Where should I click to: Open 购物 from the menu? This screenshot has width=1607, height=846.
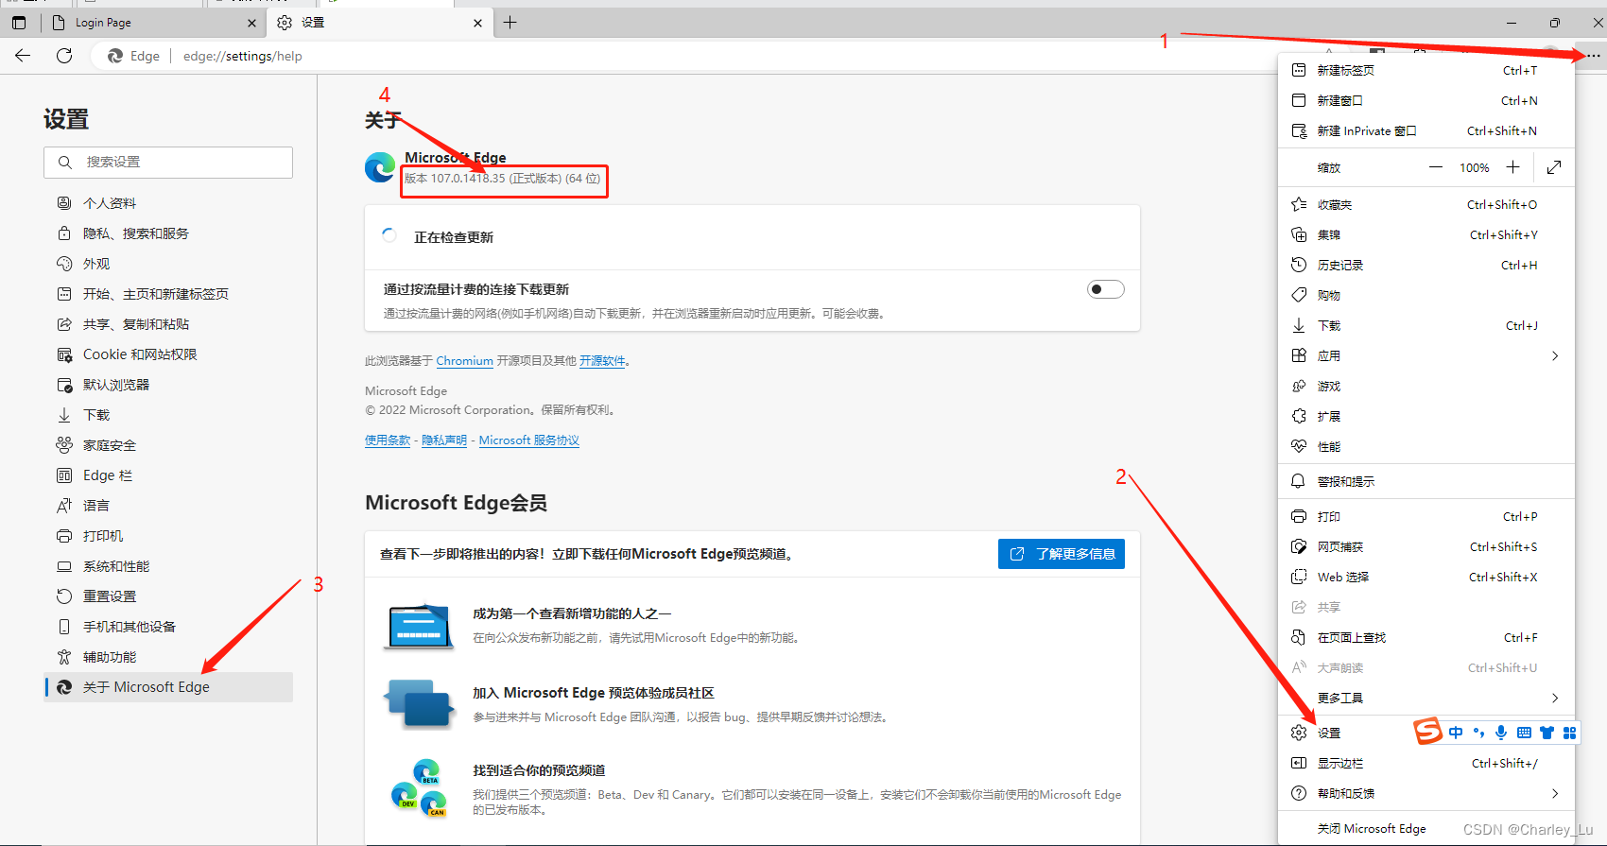(x=1426, y=295)
